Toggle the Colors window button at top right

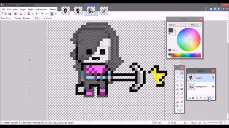point(219,9)
